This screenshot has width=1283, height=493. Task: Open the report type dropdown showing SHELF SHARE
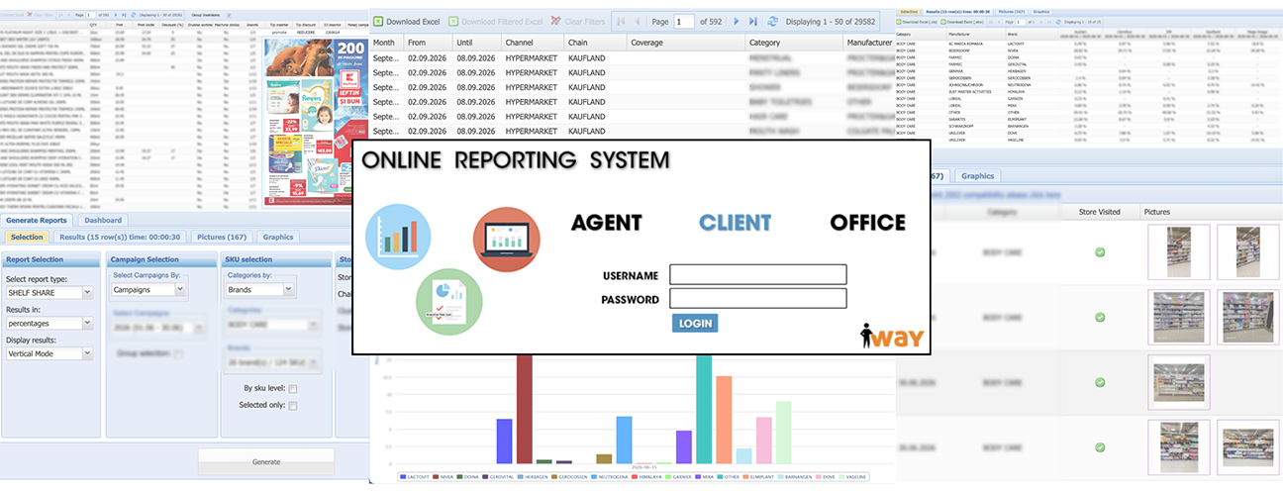coord(49,292)
